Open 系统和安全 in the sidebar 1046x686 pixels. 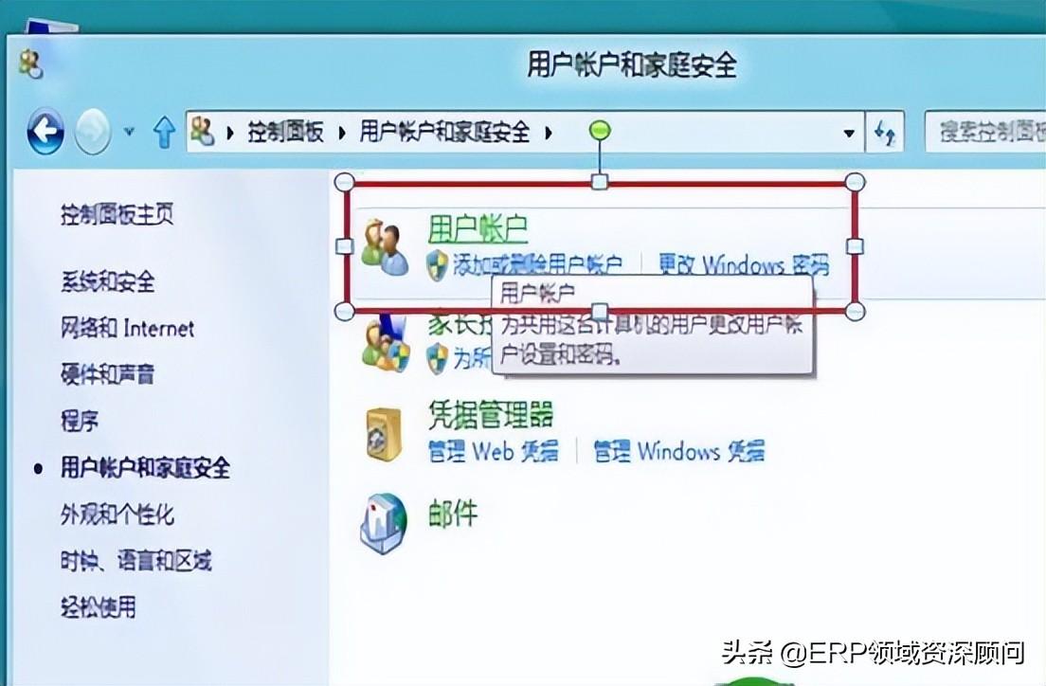pos(107,281)
